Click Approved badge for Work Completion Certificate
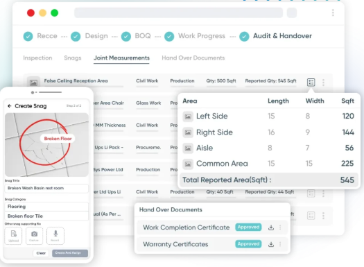 click(248, 227)
